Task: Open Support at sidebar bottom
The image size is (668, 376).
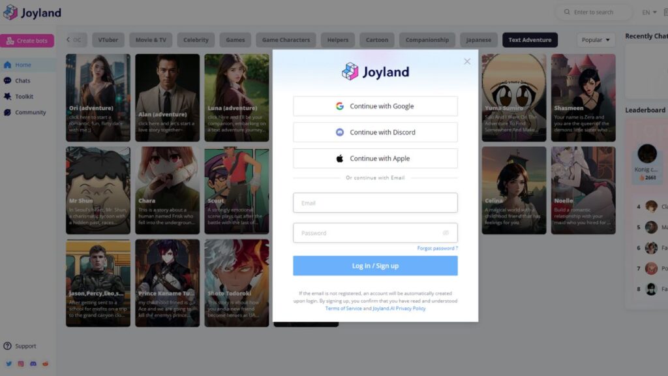Action: click(20, 346)
